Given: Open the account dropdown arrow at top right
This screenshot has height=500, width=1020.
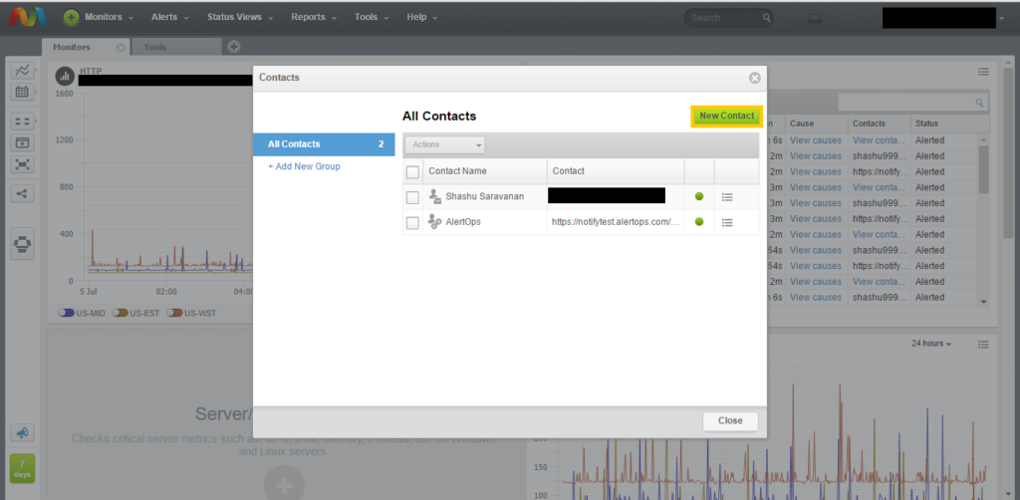Looking at the screenshot, I should (x=1001, y=18).
